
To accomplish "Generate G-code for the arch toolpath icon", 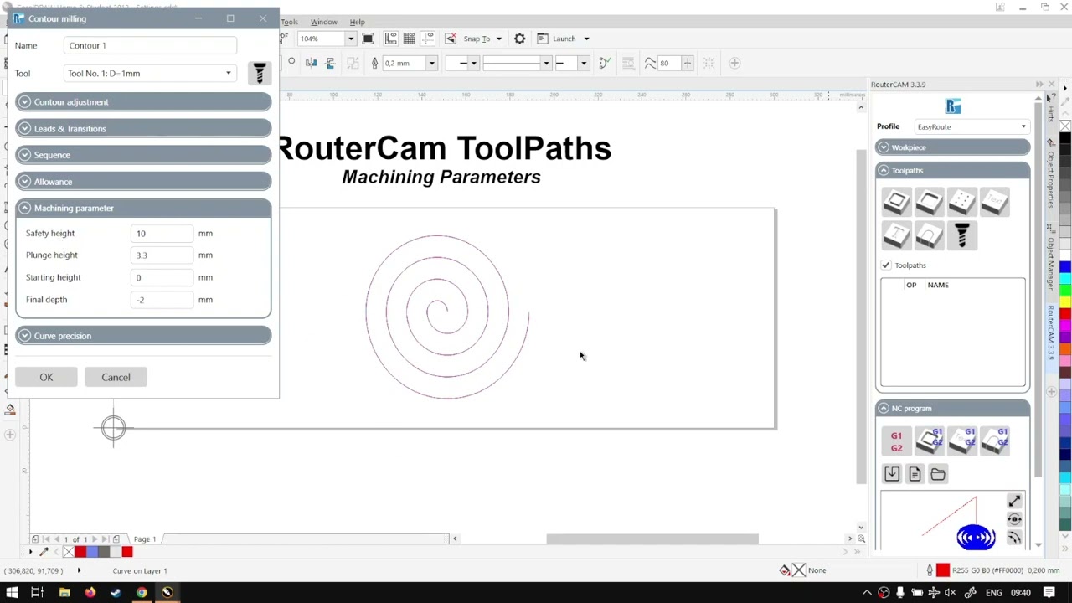I will (995, 440).
